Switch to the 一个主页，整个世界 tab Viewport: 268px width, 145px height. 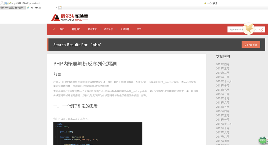tap(12, 8)
